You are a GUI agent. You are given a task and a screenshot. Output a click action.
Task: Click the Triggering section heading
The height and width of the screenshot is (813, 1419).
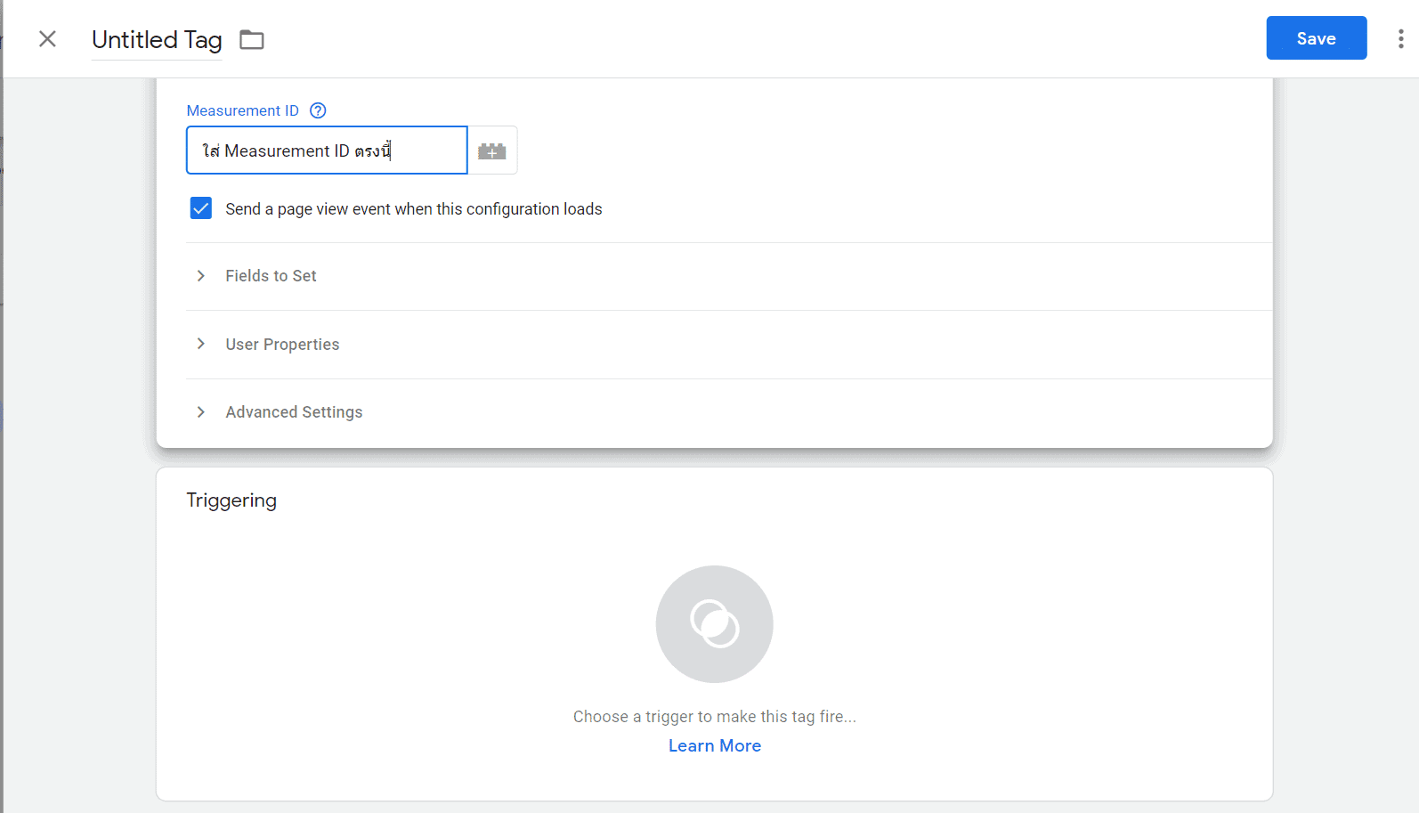point(231,500)
